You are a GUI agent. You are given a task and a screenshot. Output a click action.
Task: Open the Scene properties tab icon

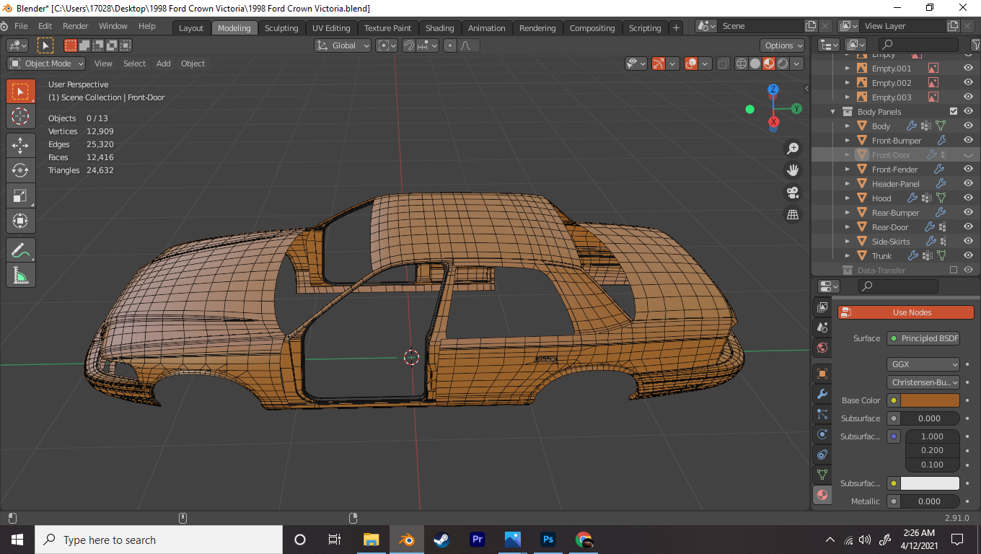point(822,327)
